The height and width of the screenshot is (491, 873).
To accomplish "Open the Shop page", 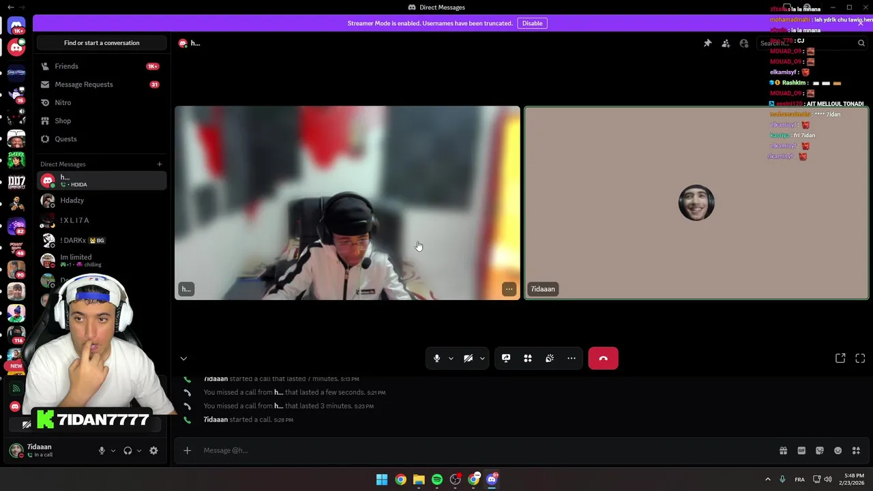I will tap(101, 121).
